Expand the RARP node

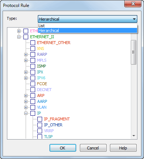pyautogui.click(x=26, y=54)
